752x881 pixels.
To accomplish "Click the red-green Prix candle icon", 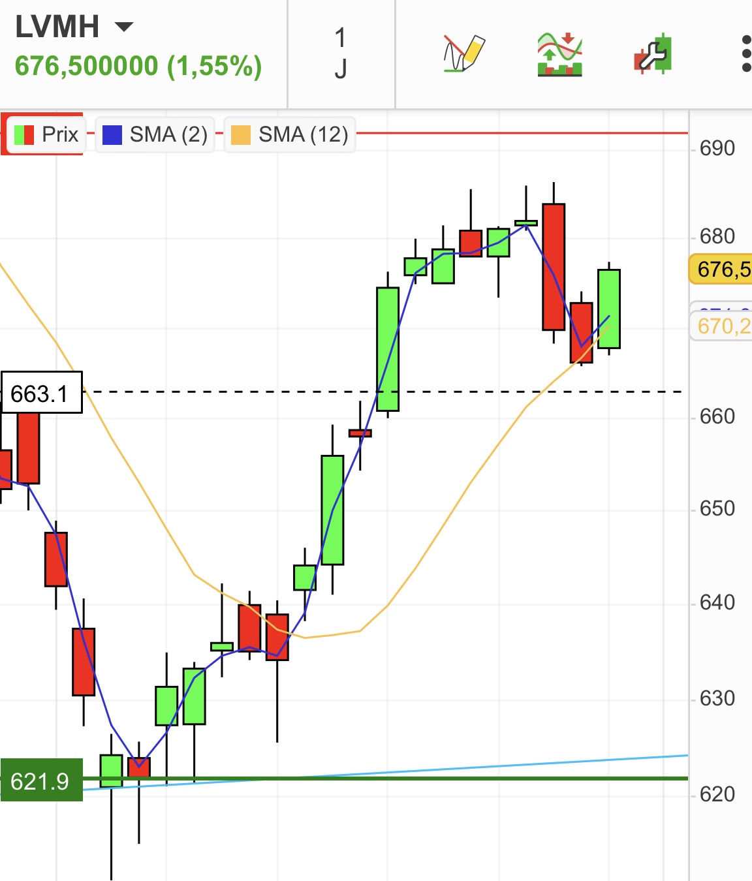I will point(24,135).
